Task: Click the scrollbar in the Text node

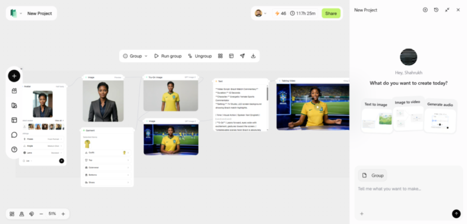Action: [x=267, y=94]
